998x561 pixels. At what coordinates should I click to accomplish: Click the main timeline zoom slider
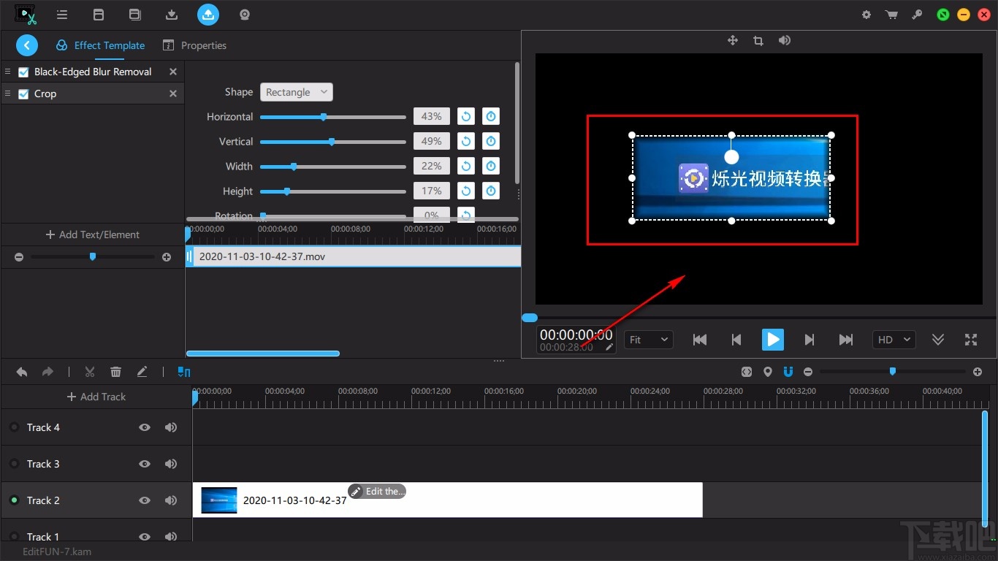(893, 372)
